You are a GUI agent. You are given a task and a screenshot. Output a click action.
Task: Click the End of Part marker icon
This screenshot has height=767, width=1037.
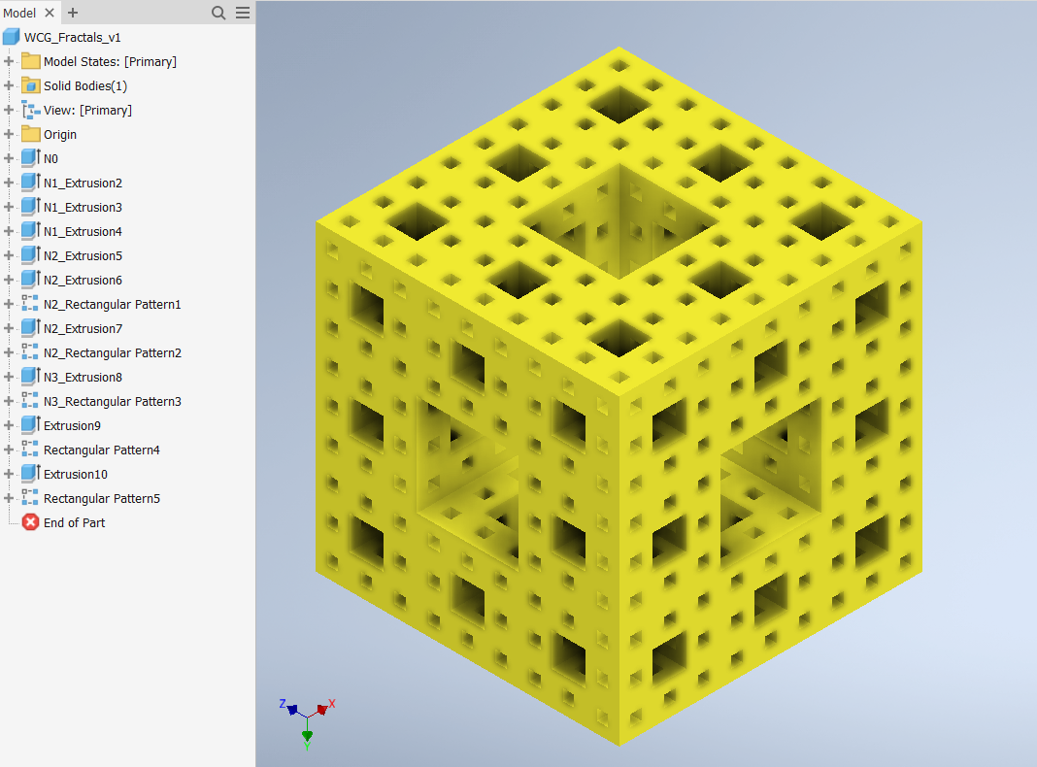coord(30,522)
